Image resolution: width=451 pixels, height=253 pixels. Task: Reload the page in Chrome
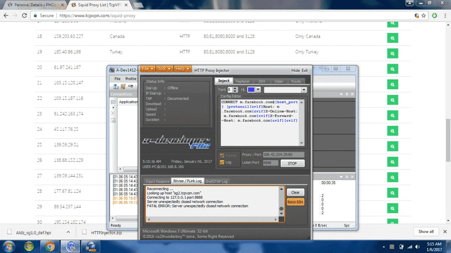coord(24,16)
